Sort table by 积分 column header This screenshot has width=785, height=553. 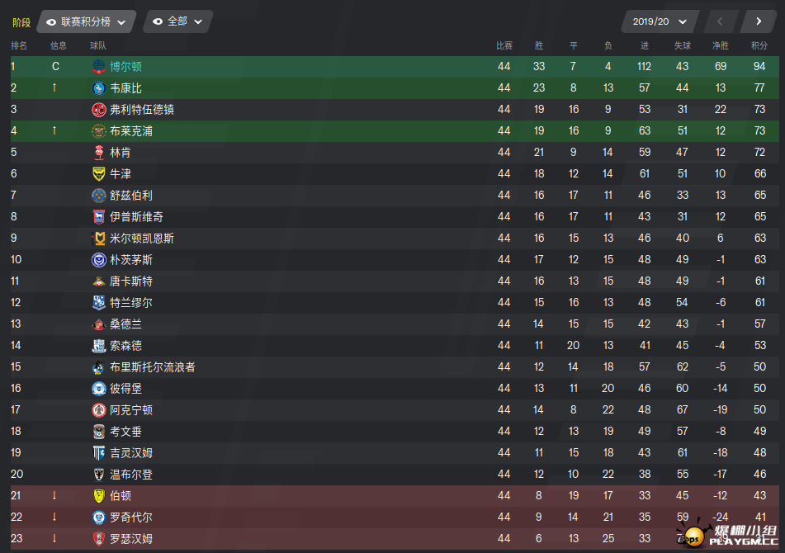[x=759, y=45]
